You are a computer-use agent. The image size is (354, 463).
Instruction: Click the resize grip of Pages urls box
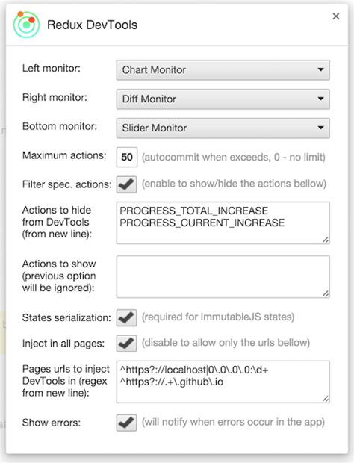click(x=326, y=399)
